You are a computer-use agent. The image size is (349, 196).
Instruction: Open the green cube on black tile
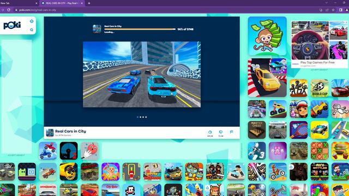tap(27, 171)
